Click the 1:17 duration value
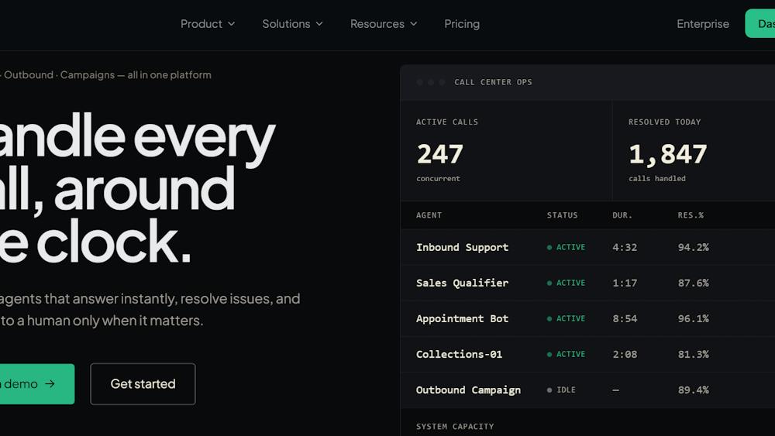The image size is (775, 436). 625,283
